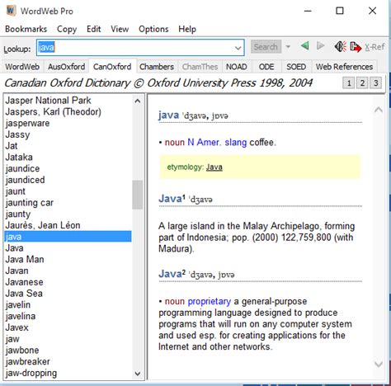
Task: Select 'javelin' in word list
Action: [x=68, y=305]
